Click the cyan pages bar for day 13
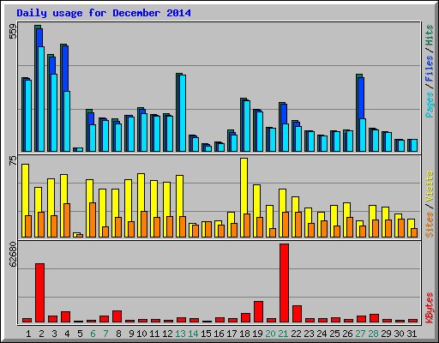439x343 pixels. pos(183,113)
